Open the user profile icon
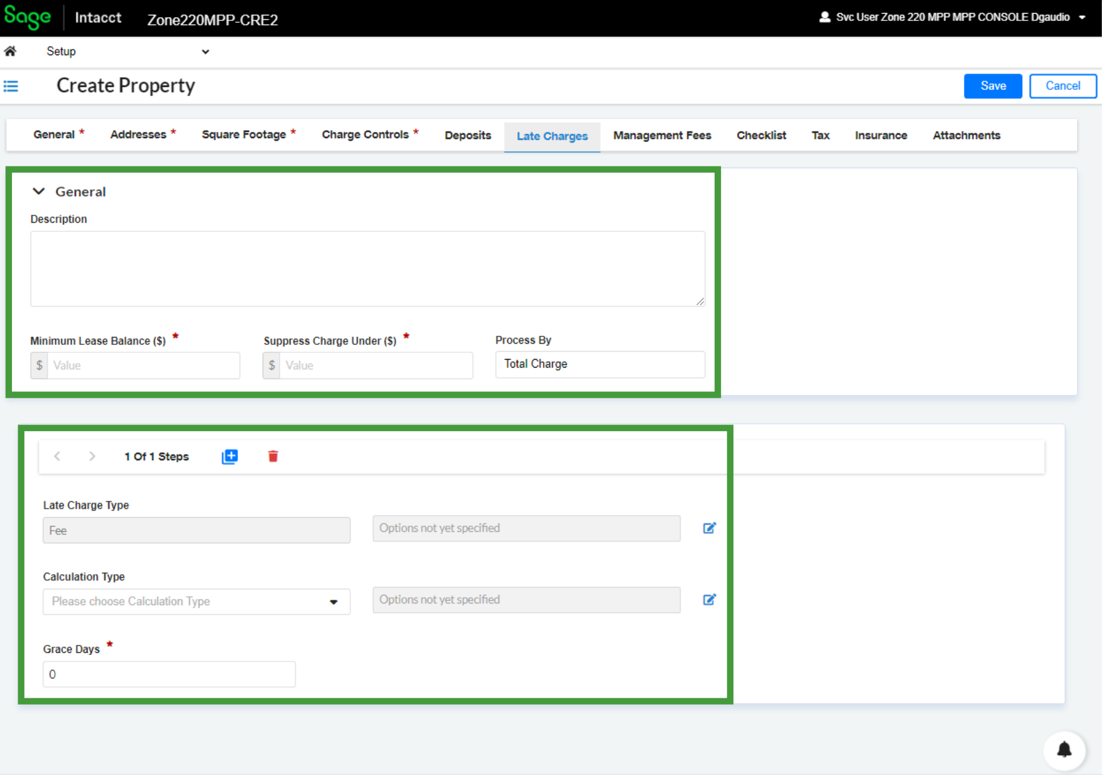 [824, 17]
